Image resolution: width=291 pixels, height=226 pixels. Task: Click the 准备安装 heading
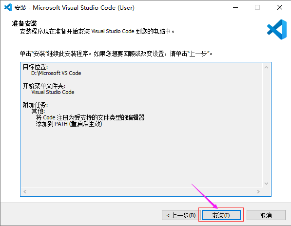click(x=24, y=23)
